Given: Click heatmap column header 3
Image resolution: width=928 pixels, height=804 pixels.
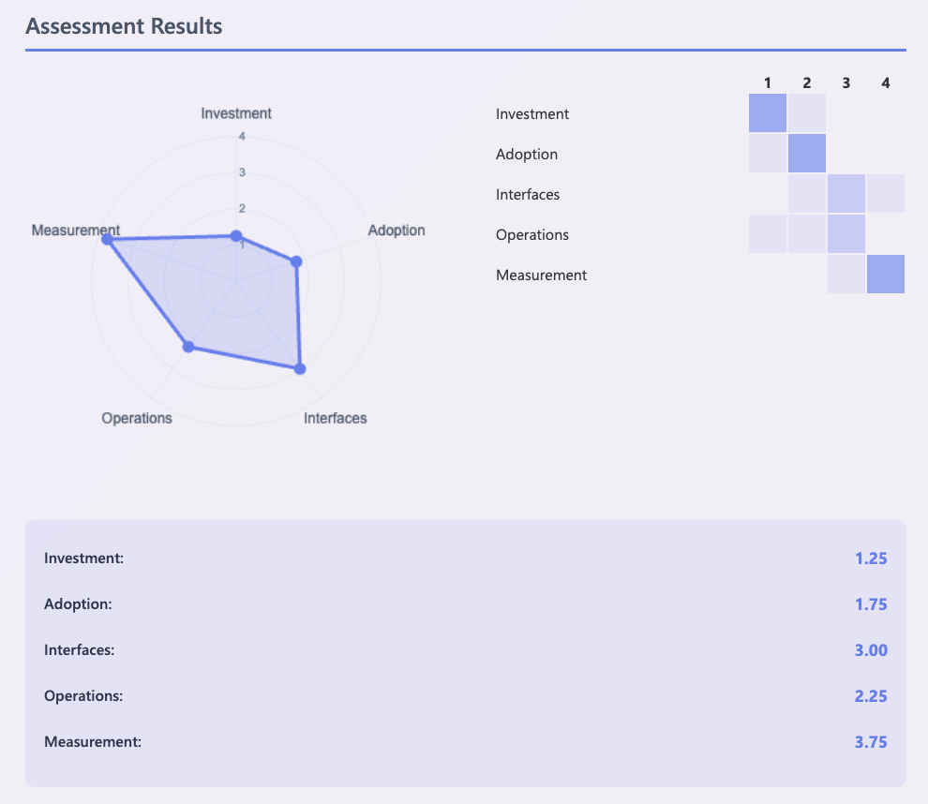Looking at the screenshot, I should (846, 83).
